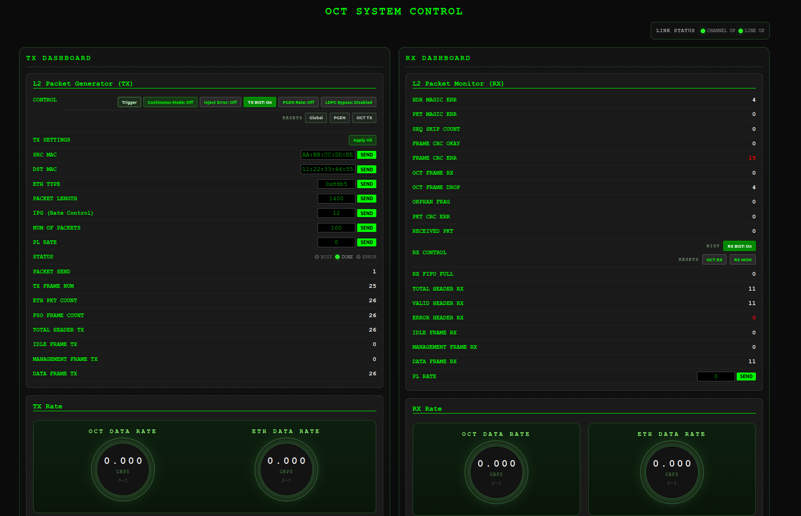This screenshot has width=801, height=516.
Task: Click the RX DASHBOARD title
Action: pyautogui.click(x=438, y=58)
